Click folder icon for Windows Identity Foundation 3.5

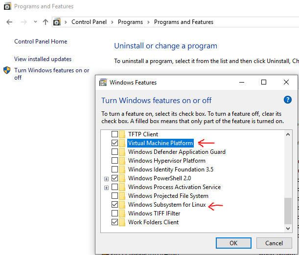(122, 169)
